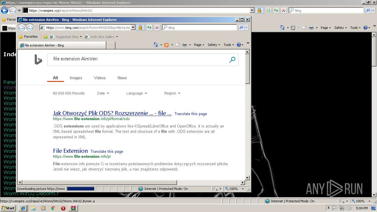Click Stop button in background window
This screenshot has width=377, height=212.
click(x=283, y=10)
